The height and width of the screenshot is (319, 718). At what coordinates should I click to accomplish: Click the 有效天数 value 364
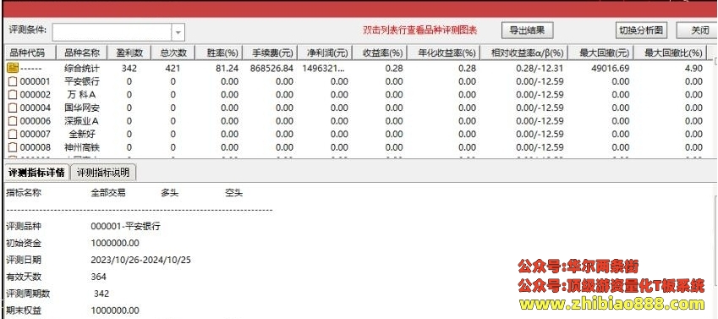tap(98, 277)
